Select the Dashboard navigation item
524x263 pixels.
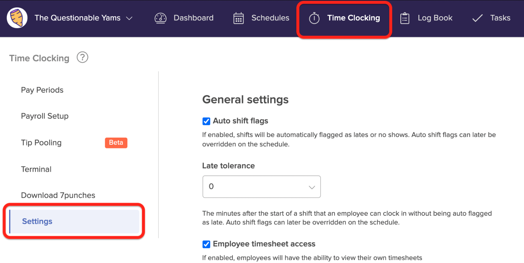193,18
